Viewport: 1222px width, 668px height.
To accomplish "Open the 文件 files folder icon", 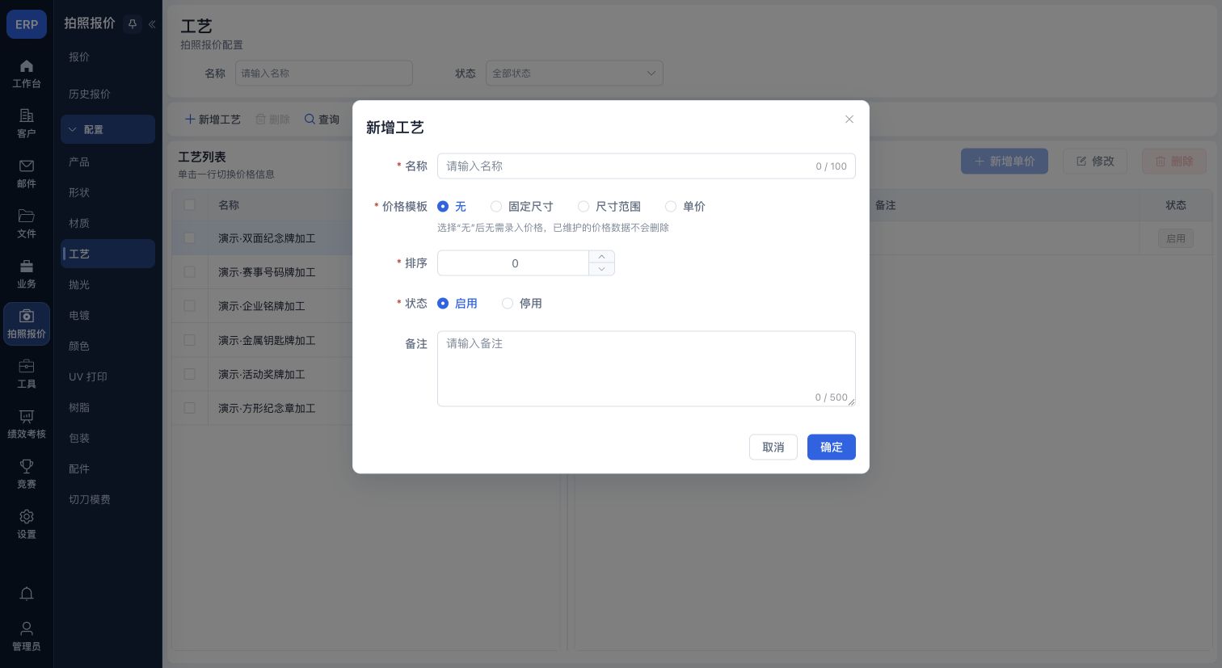I will [27, 224].
